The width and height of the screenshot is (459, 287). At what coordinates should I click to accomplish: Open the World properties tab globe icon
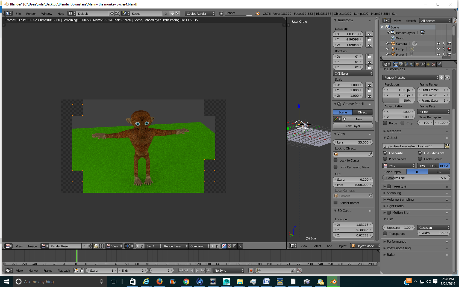click(x=412, y=64)
